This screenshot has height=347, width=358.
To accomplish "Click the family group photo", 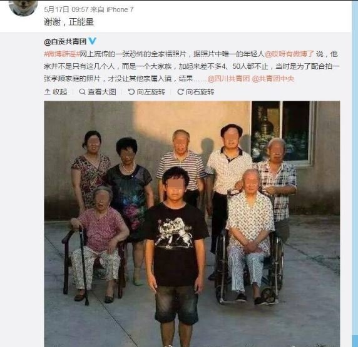I will pyautogui.click(x=192, y=224).
